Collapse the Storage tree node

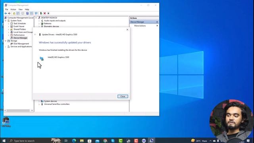[x=6, y=41]
